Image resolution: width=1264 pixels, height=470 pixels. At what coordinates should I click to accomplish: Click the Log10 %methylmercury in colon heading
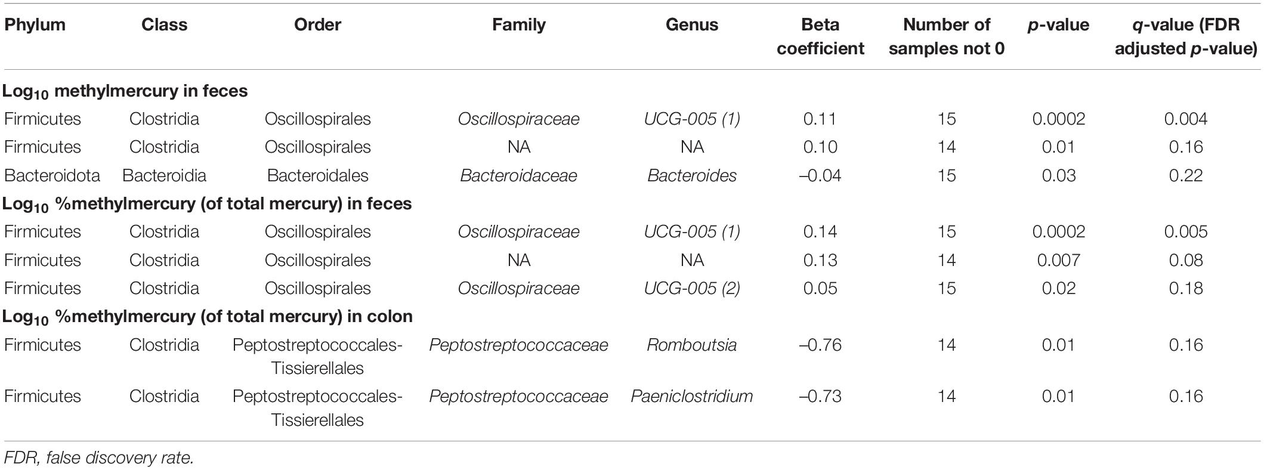point(207,317)
